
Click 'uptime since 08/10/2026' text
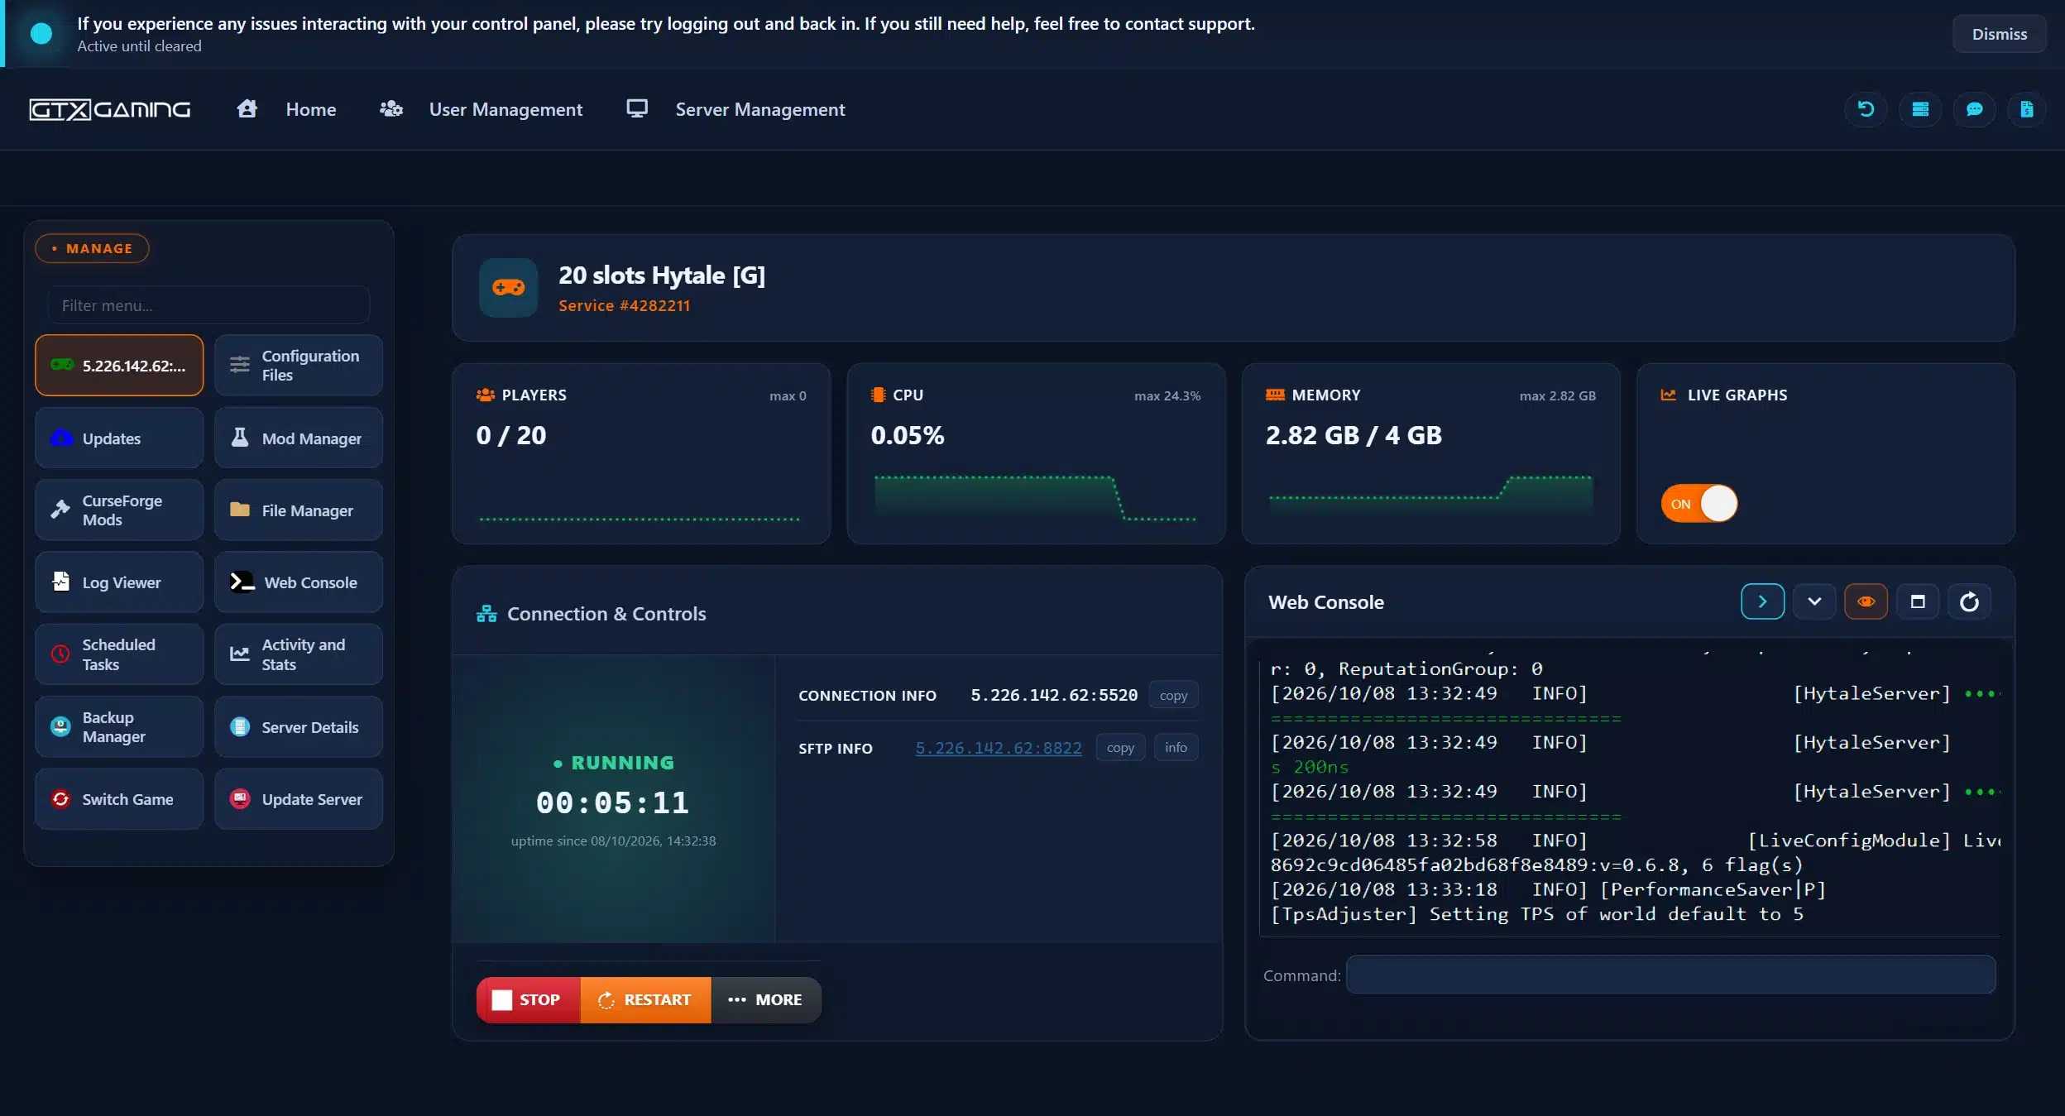613,841
